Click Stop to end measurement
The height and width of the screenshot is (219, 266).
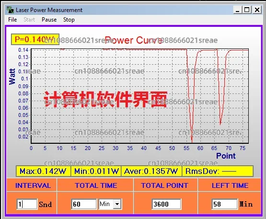click(x=69, y=20)
